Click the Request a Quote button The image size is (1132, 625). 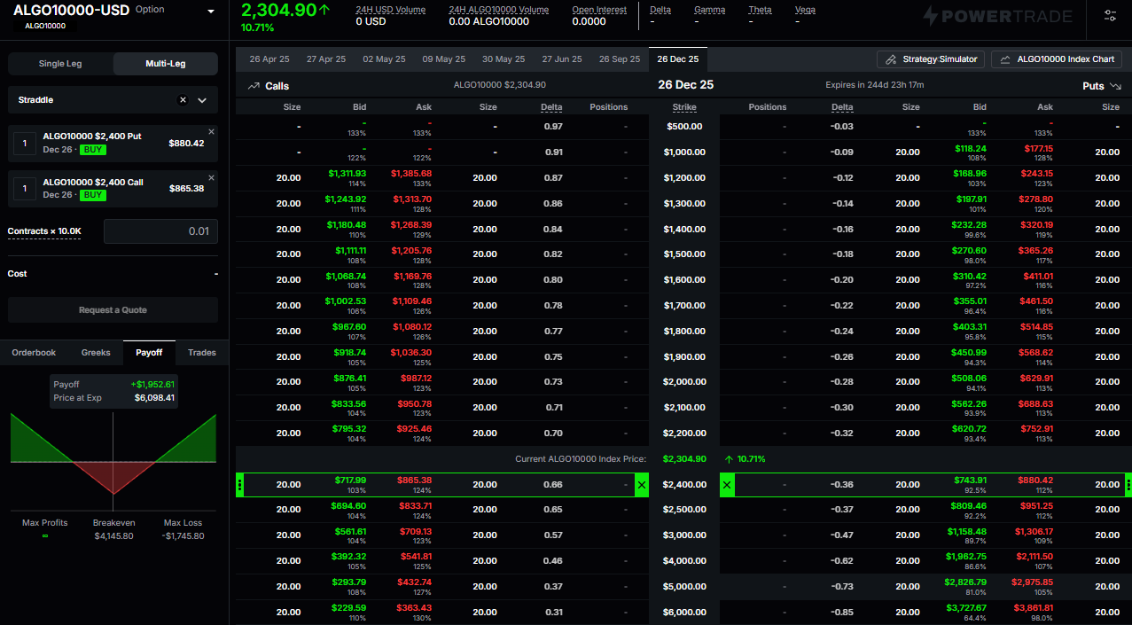click(113, 310)
